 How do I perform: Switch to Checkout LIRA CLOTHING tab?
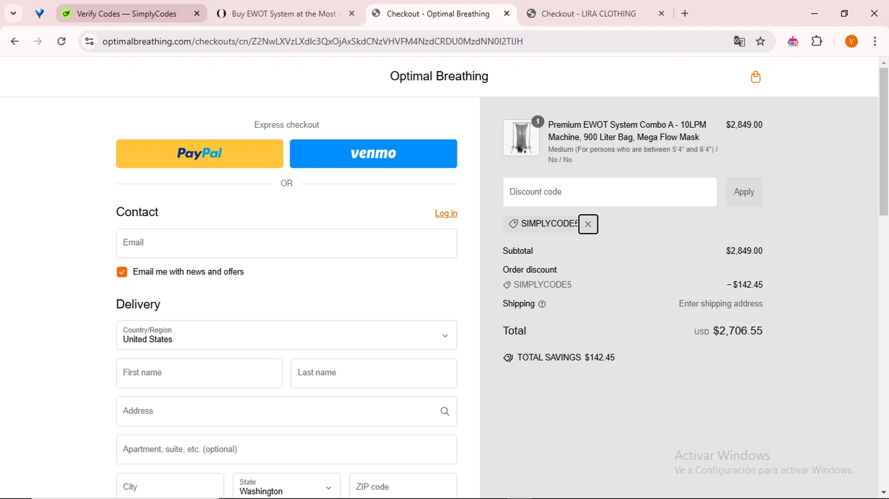596,14
